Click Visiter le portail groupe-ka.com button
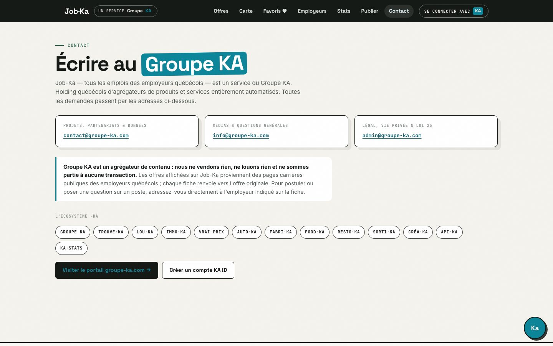The width and height of the screenshot is (553, 346). pos(107,270)
